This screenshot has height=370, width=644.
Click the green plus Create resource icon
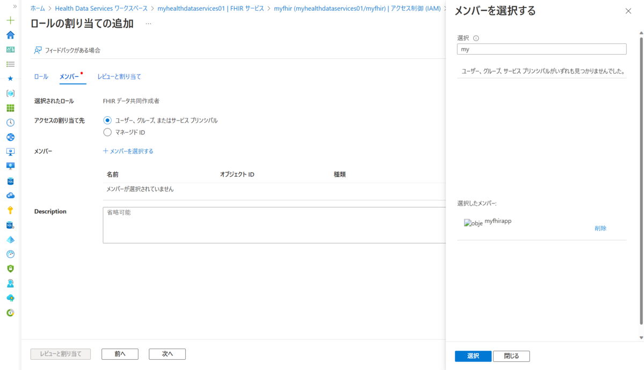[x=10, y=20]
